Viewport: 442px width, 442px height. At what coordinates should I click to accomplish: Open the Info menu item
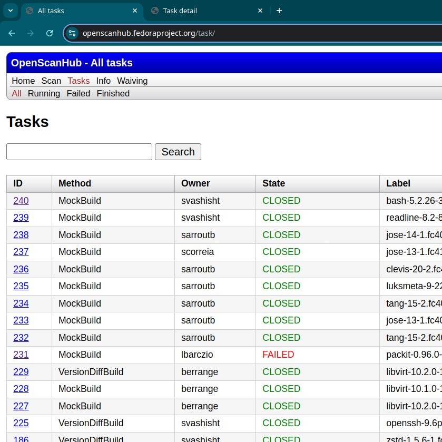[103, 81]
